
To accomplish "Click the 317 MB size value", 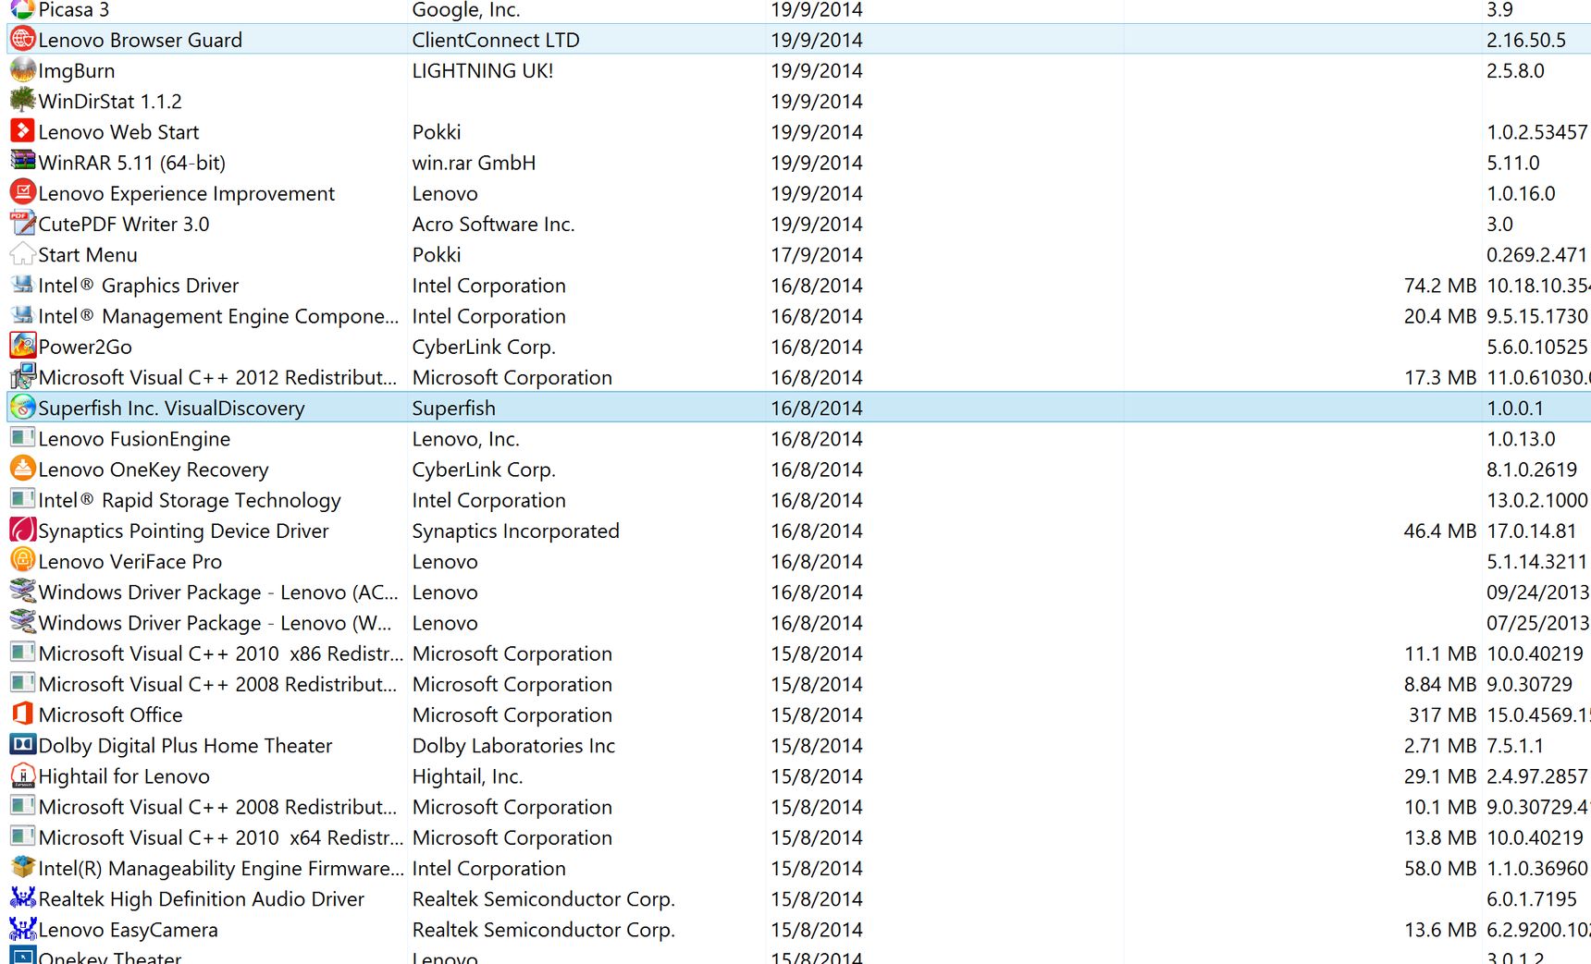I will (1443, 714).
